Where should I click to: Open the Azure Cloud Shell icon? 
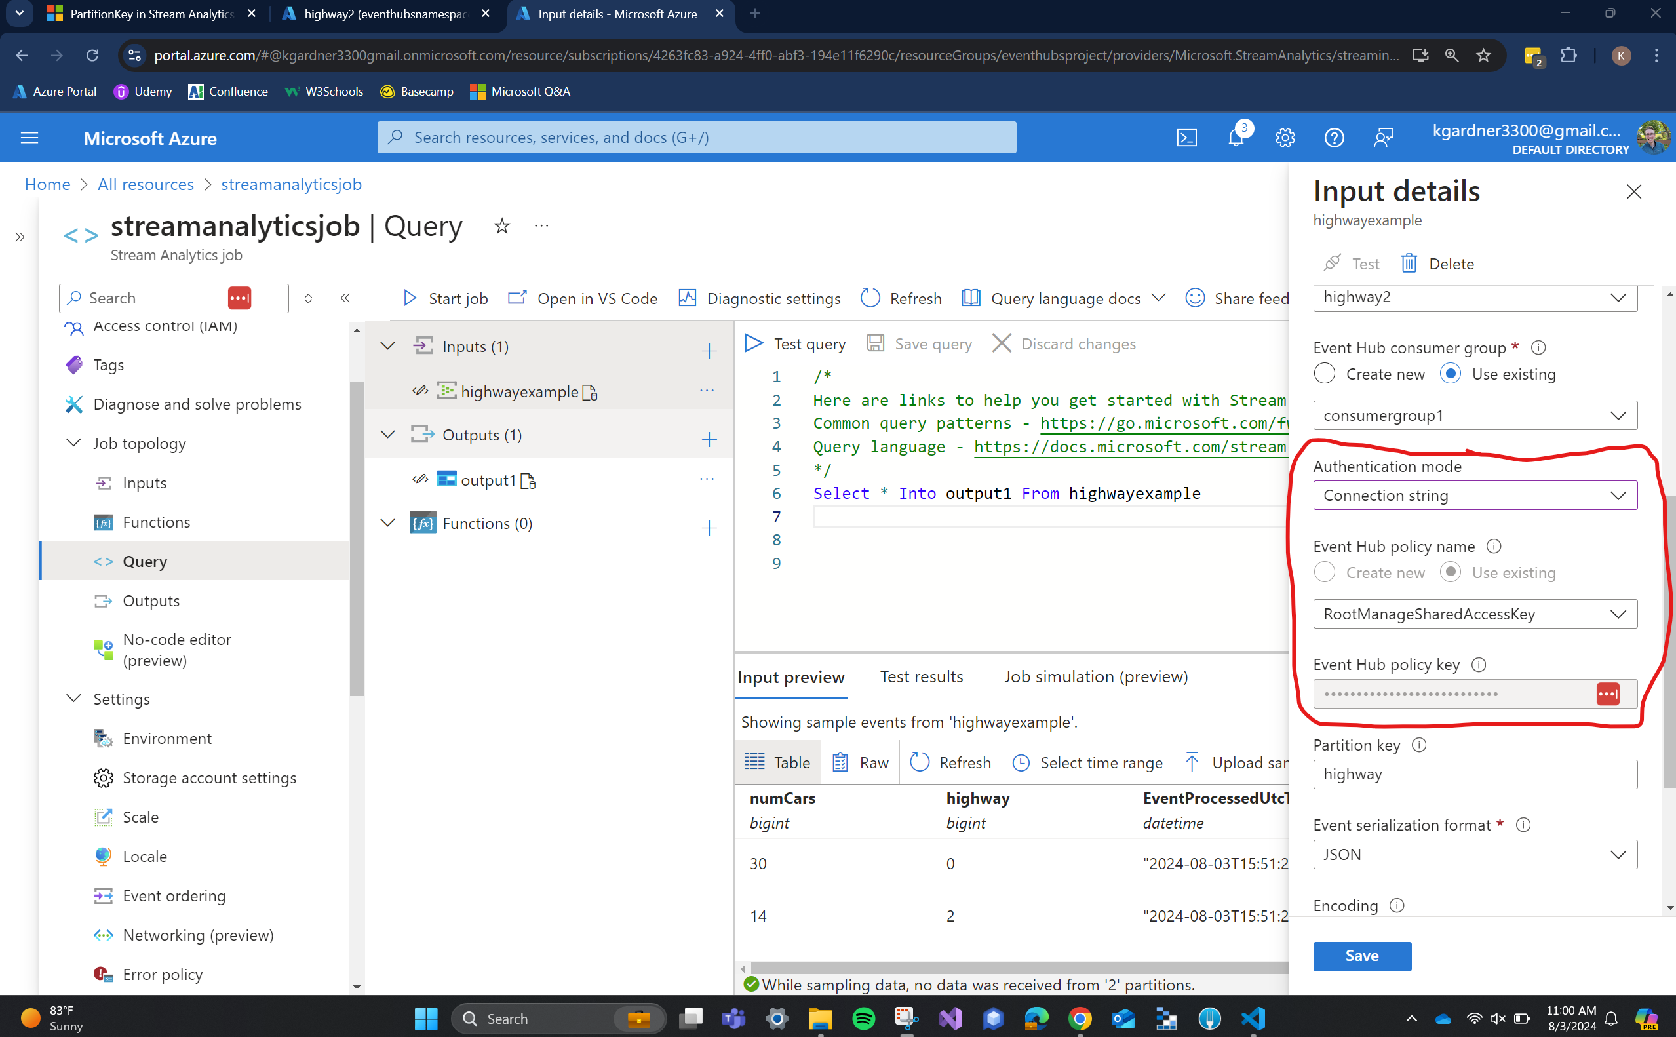pyautogui.click(x=1186, y=138)
